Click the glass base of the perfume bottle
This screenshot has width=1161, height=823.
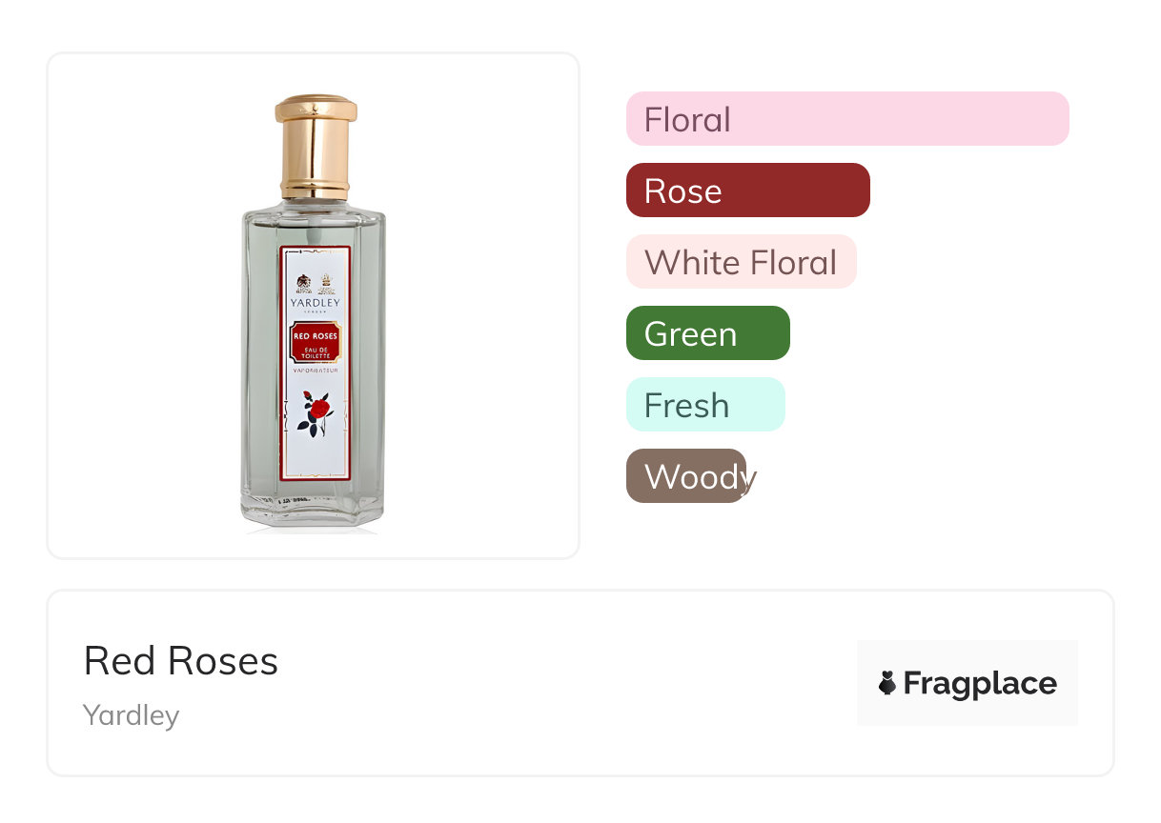(x=315, y=510)
